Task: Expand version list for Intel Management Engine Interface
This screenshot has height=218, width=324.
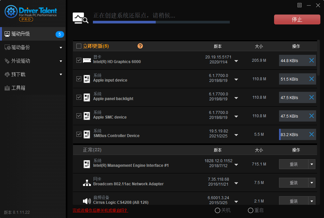Action: point(236,165)
